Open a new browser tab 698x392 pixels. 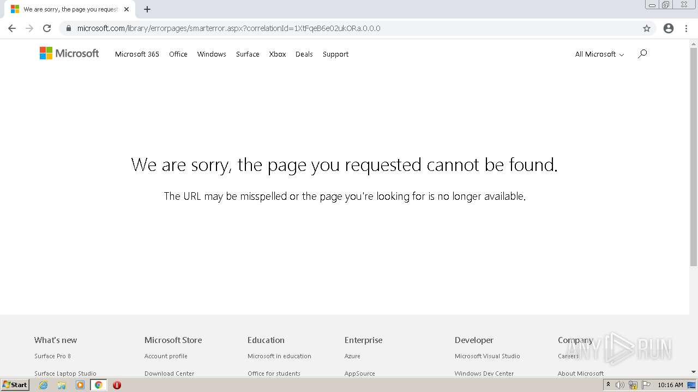point(147,9)
